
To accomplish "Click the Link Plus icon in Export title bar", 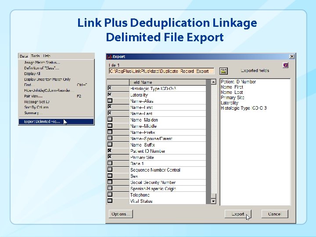I will [109, 57].
